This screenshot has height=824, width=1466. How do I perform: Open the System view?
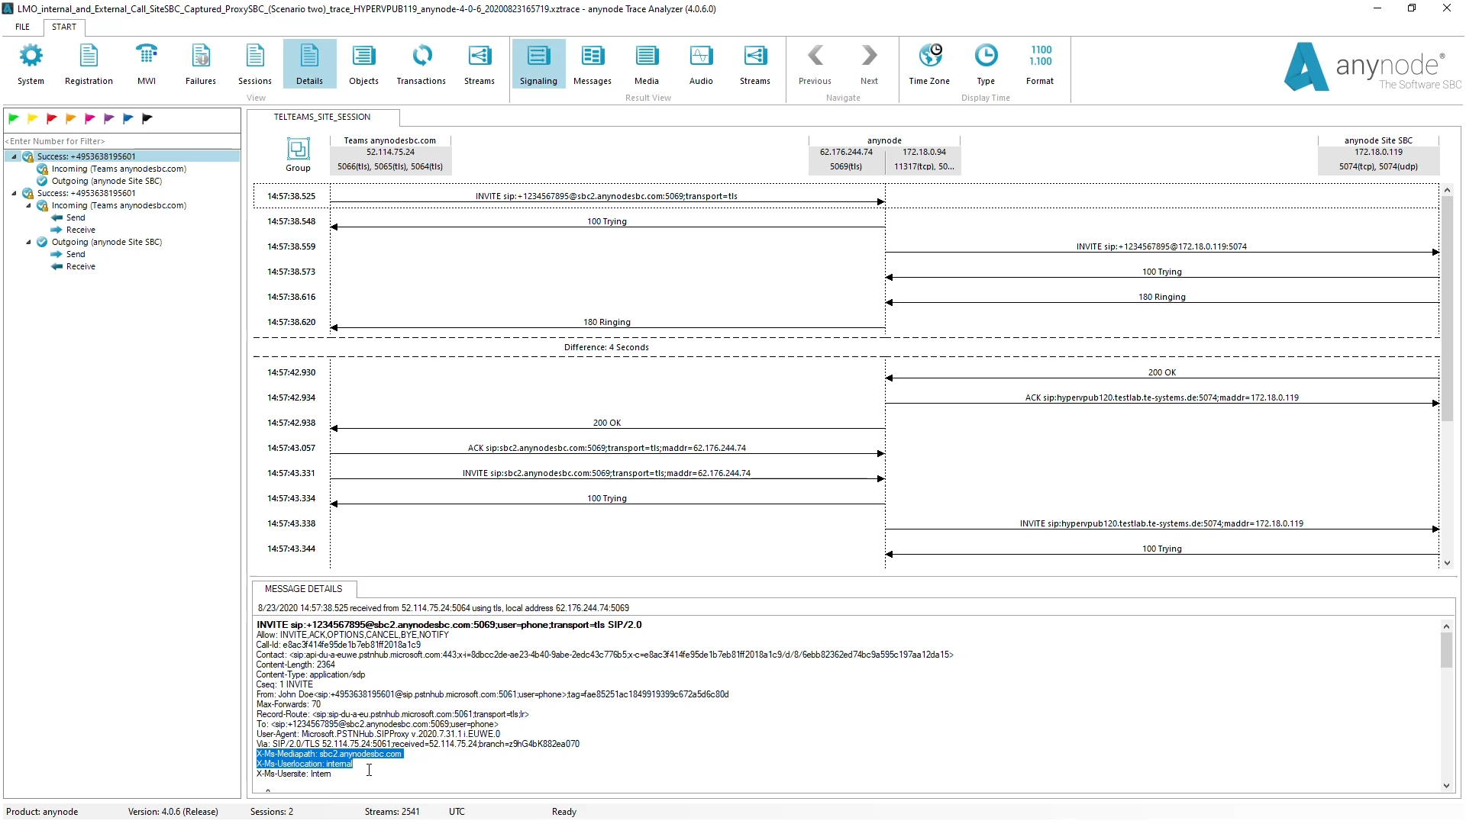pos(31,64)
